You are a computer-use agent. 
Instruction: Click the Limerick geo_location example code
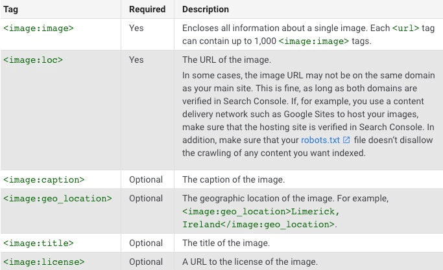(x=261, y=218)
